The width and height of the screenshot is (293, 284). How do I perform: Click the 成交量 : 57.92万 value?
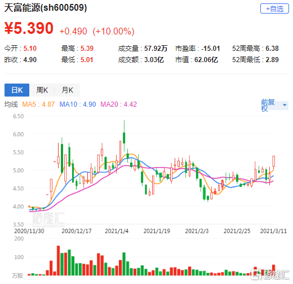[143, 49]
